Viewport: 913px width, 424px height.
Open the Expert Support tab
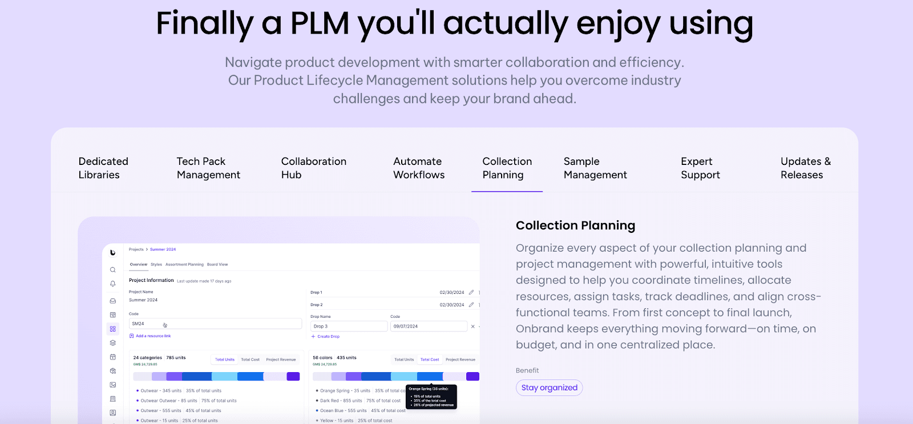coord(700,168)
